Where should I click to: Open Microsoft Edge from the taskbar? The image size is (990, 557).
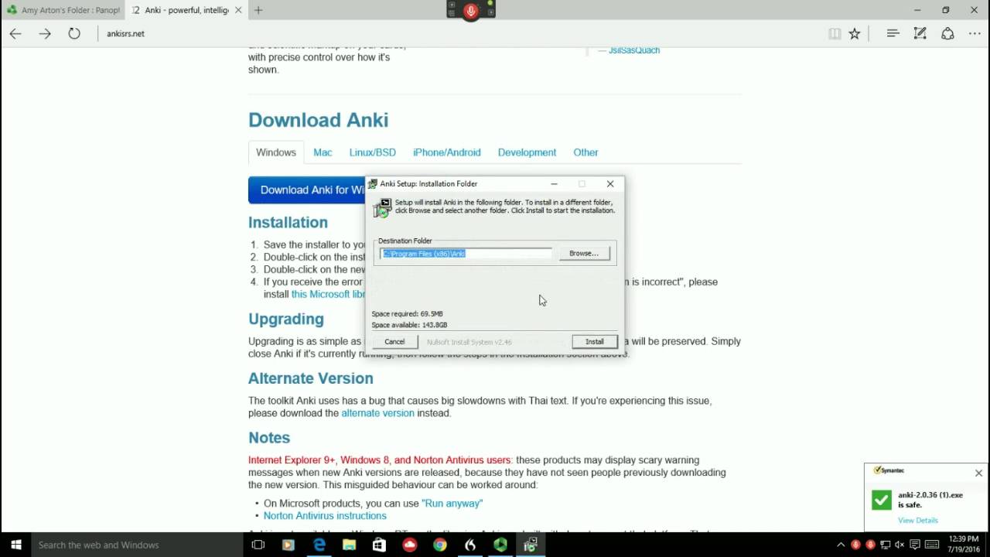point(319,545)
